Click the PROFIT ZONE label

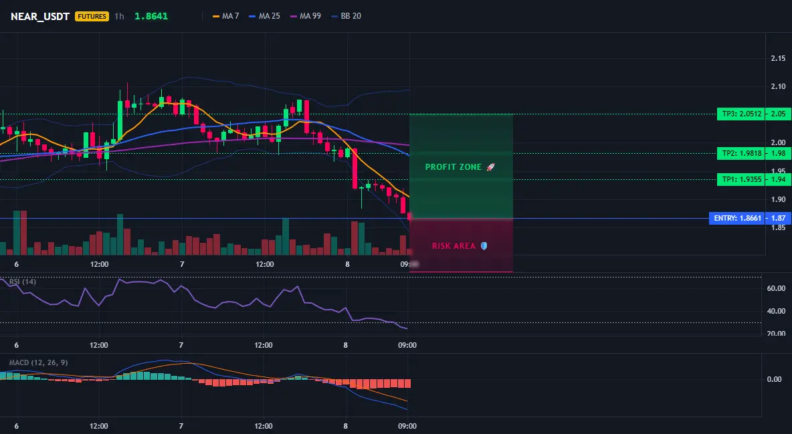click(x=453, y=167)
